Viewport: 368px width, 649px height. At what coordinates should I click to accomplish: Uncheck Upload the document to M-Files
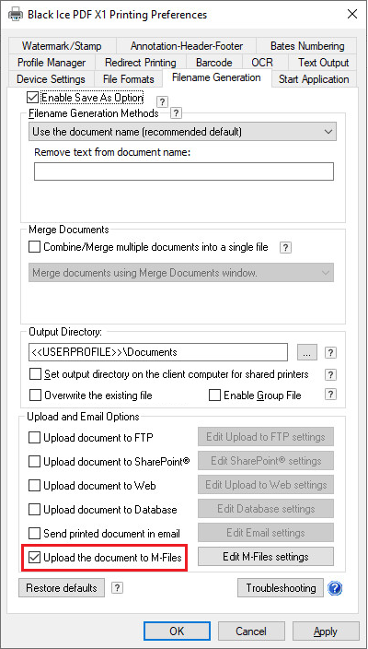[34, 557]
